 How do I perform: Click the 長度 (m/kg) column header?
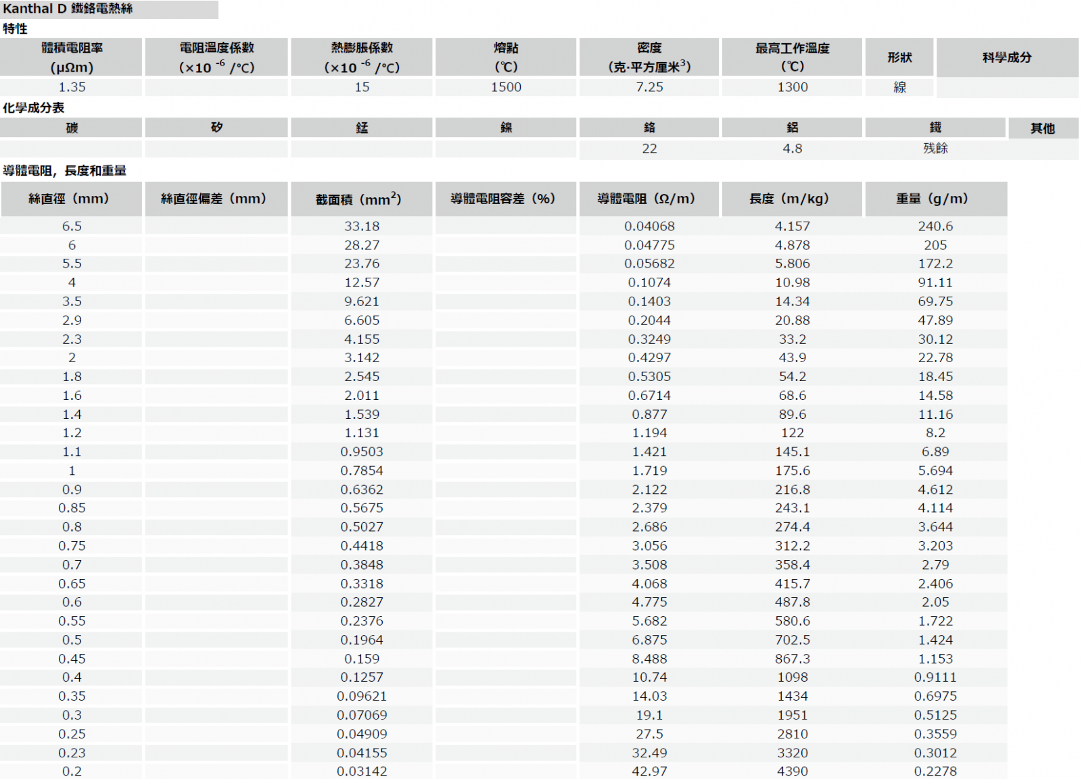click(x=793, y=199)
